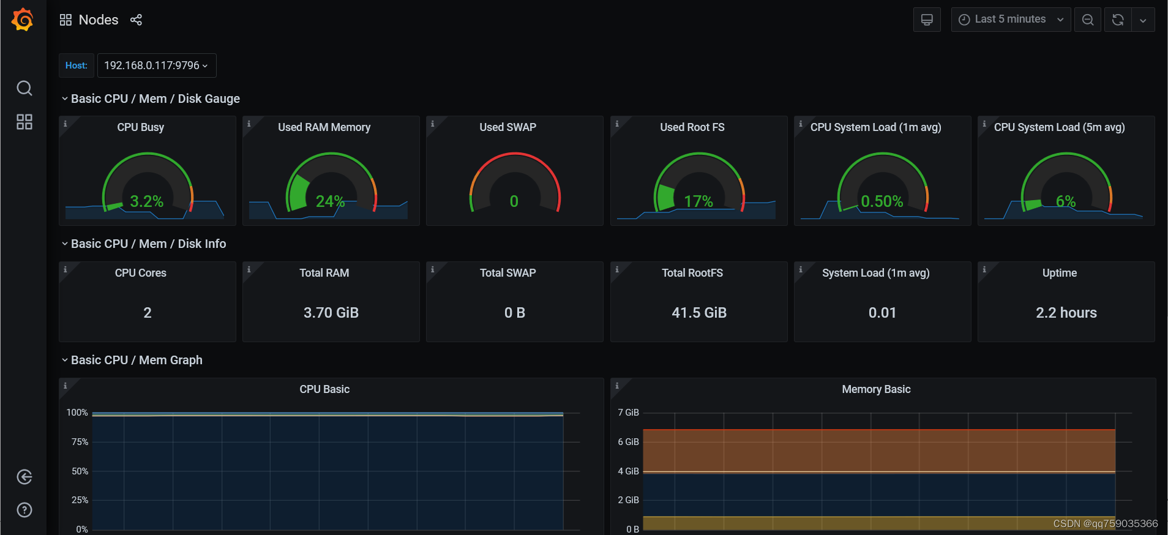Click the info icon on CPU Busy panel

point(66,124)
